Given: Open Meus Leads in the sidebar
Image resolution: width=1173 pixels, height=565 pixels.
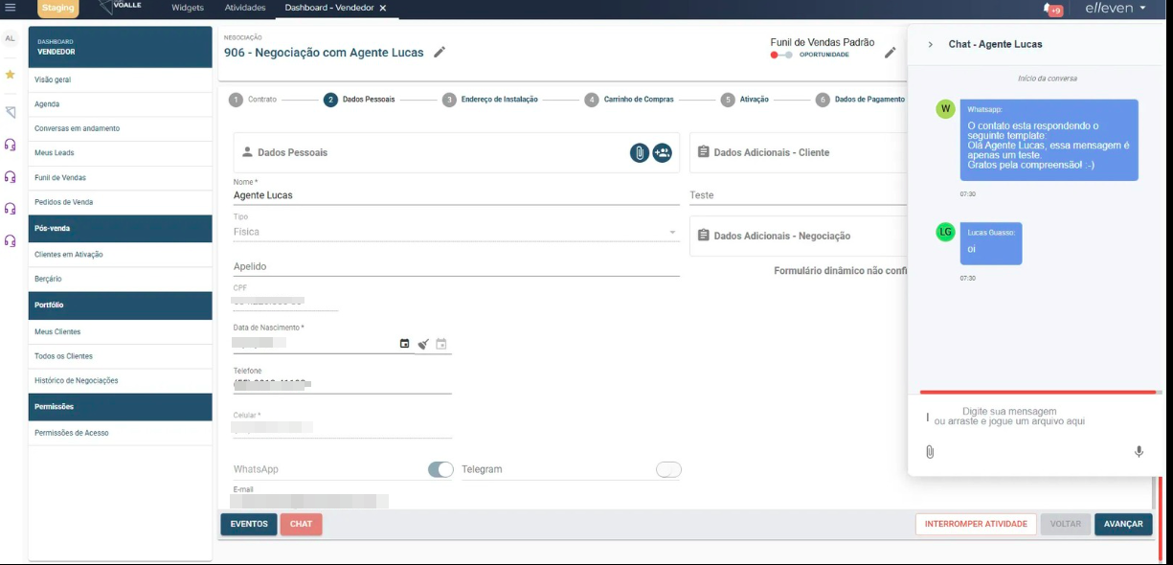Looking at the screenshot, I should (x=55, y=153).
